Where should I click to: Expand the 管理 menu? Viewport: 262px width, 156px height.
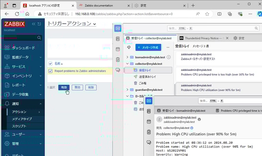(23, 144)
